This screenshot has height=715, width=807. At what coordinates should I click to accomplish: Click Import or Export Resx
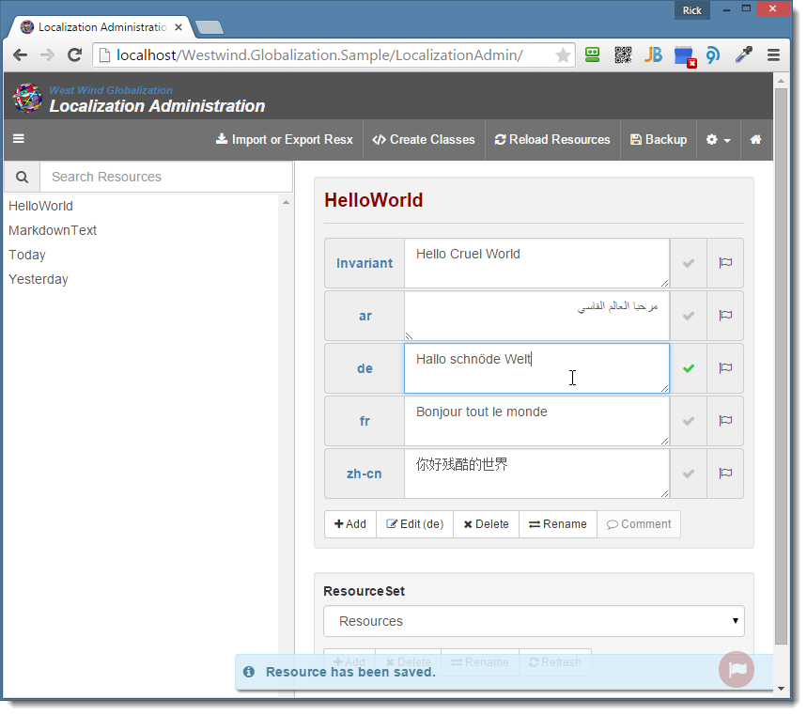coord(285,139)
